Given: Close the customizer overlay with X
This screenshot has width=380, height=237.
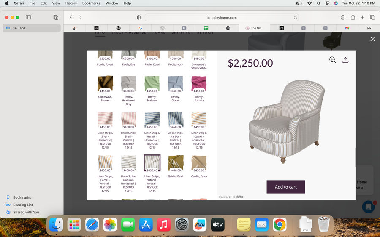Looking at the screenshot, I should pos(372,39).
